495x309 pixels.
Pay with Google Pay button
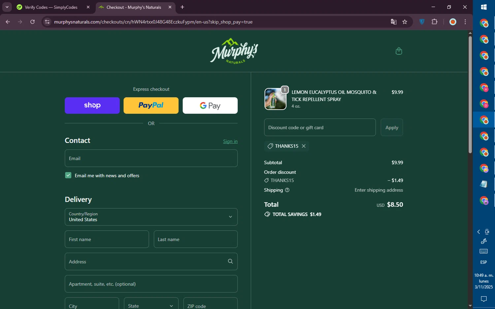(x=210, y=105)
